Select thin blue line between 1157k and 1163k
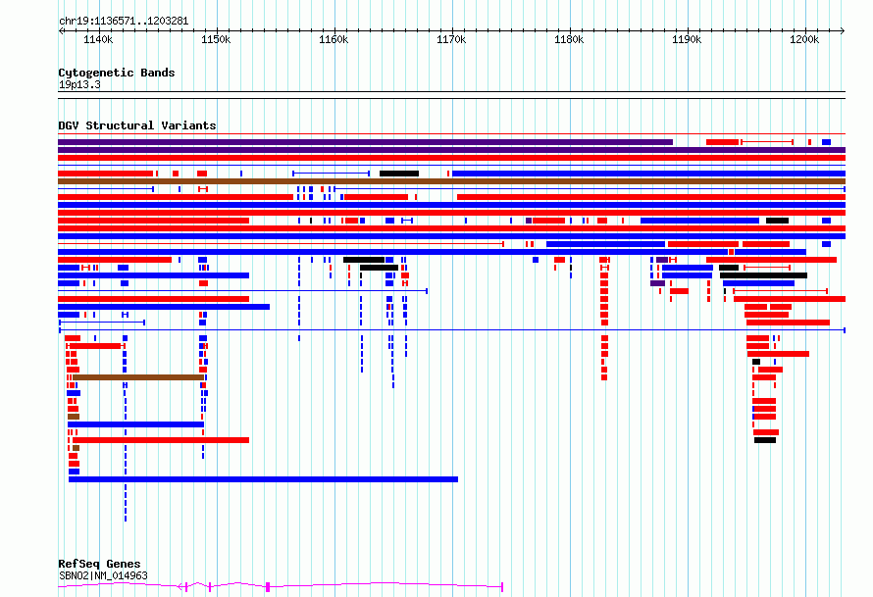 332,174
